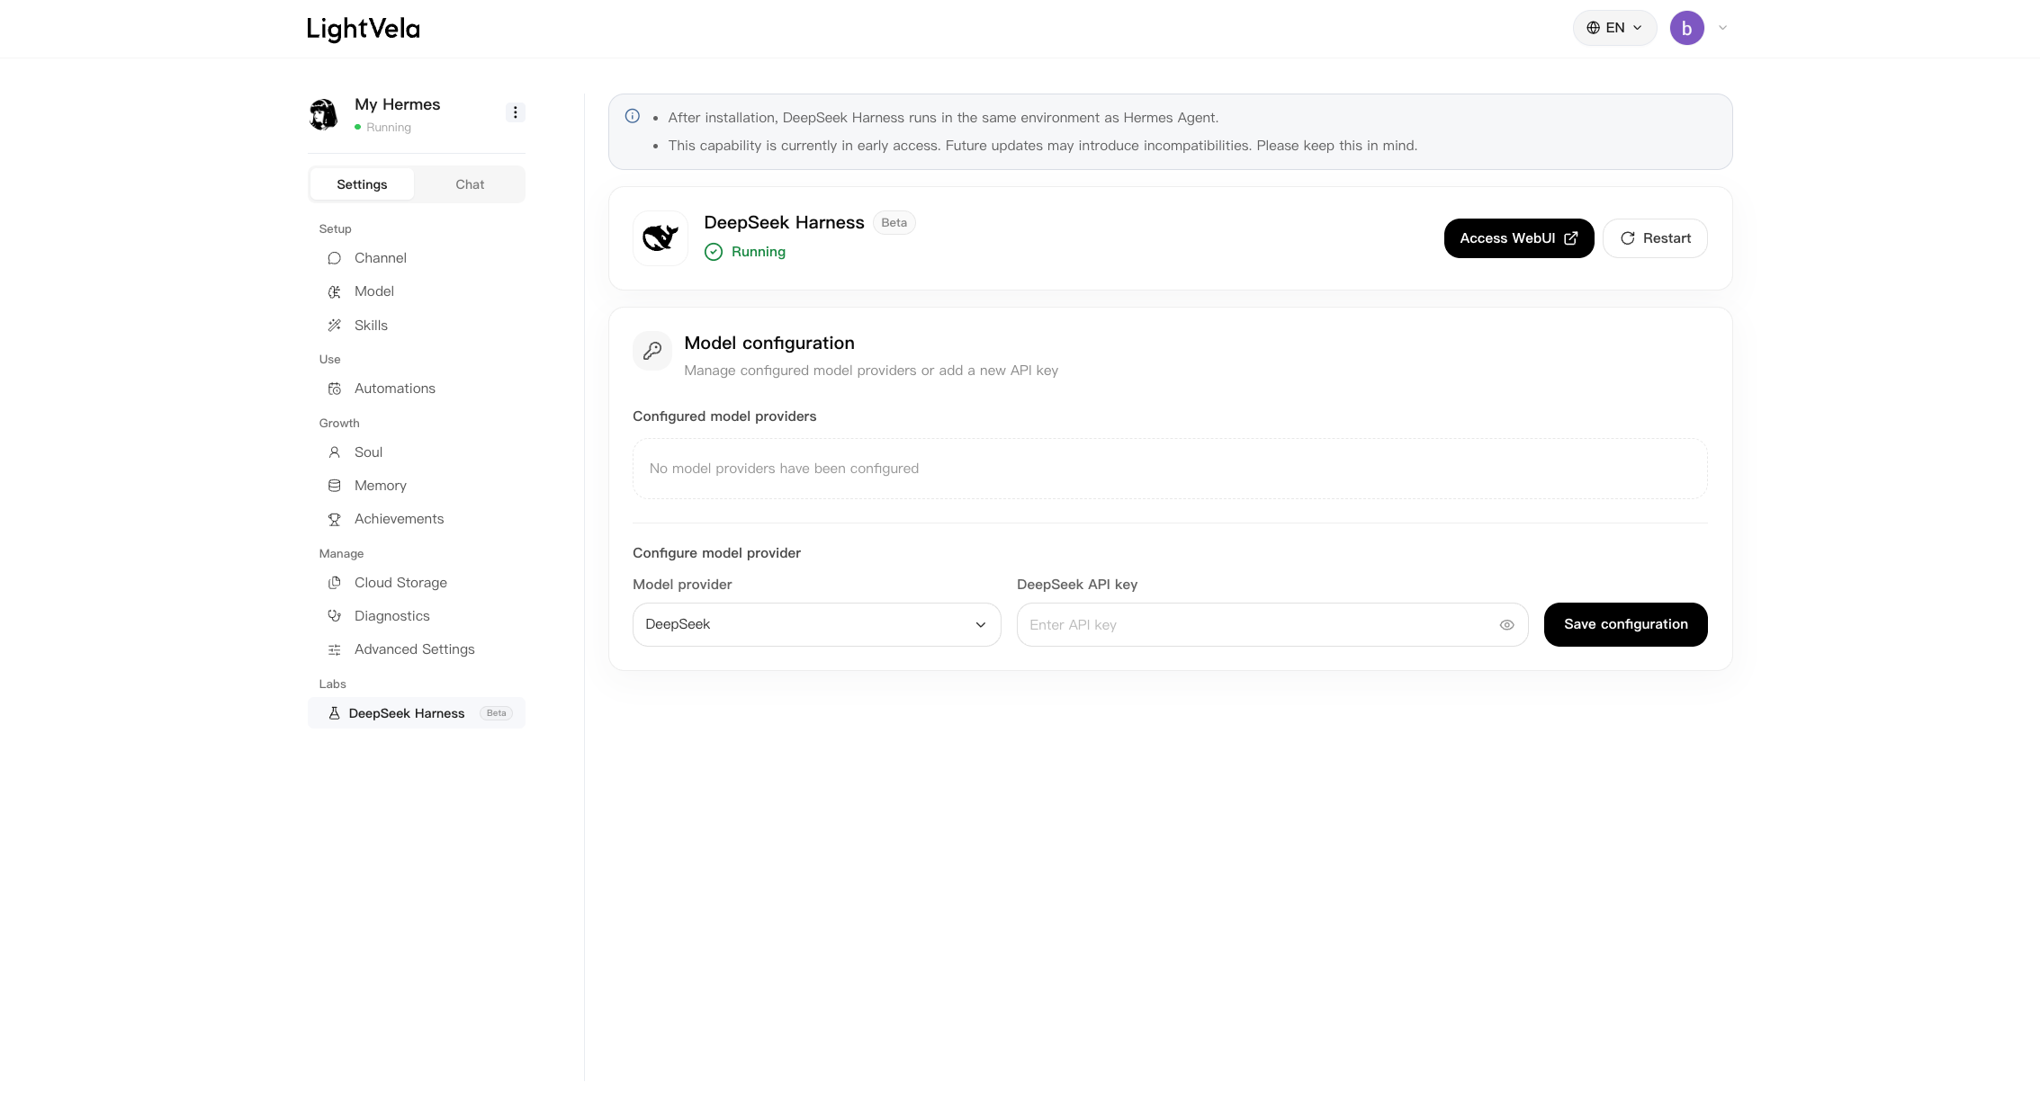Click the "Configured model providers" heading
The height and width of the screenshot is (1100, 2040).
pyautogui.click(x=724, y=416)
